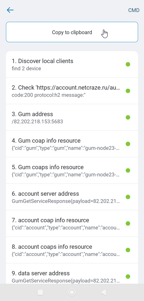The width and height of the screenshot is (144, 301).
Task: Tap the Copy to clipboard button
Action: tap(72, 32)
